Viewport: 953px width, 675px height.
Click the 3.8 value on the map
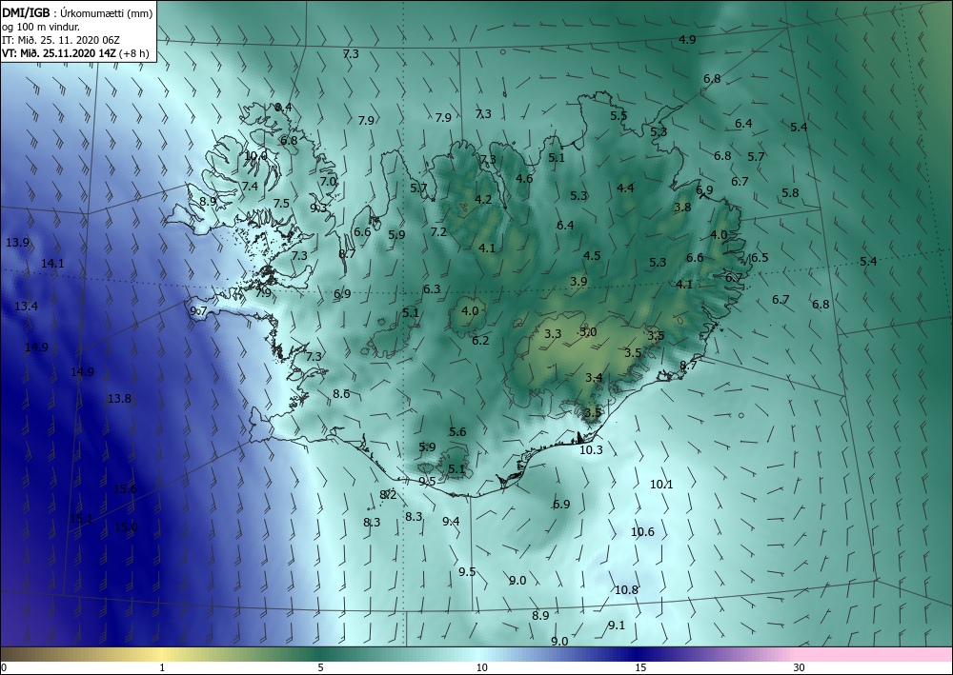(682, 207)
